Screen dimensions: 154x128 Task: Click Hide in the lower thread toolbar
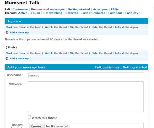click(x=94, y=53)
